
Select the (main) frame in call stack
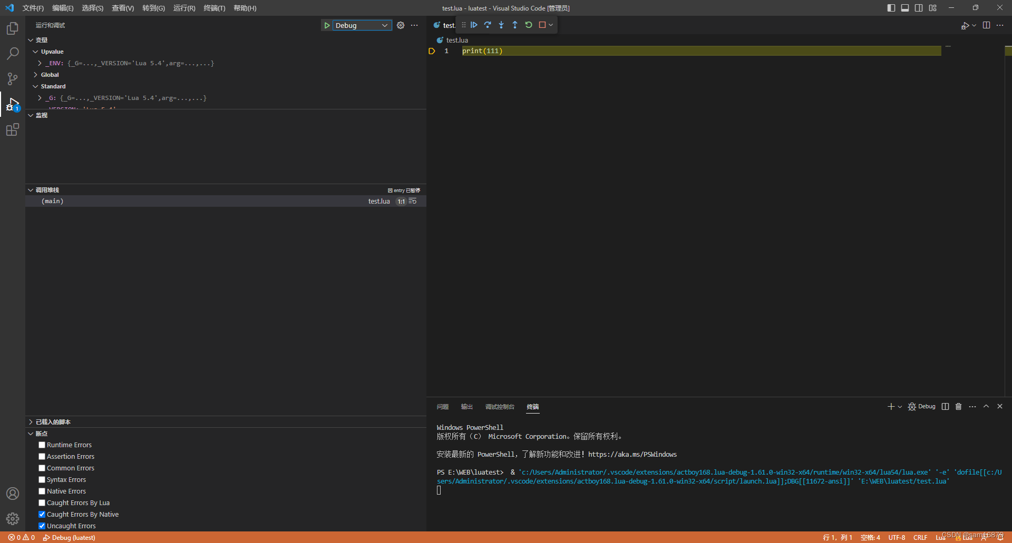coord(52,200)
